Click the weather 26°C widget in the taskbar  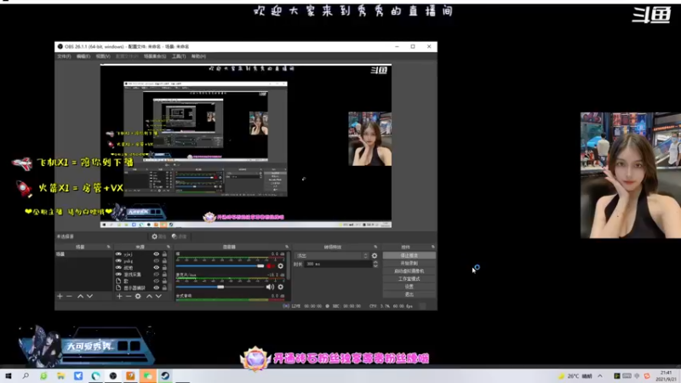(575, 376)
